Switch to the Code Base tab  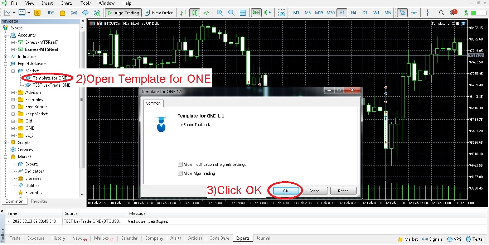pyautogui.click(x=219, y=238)
